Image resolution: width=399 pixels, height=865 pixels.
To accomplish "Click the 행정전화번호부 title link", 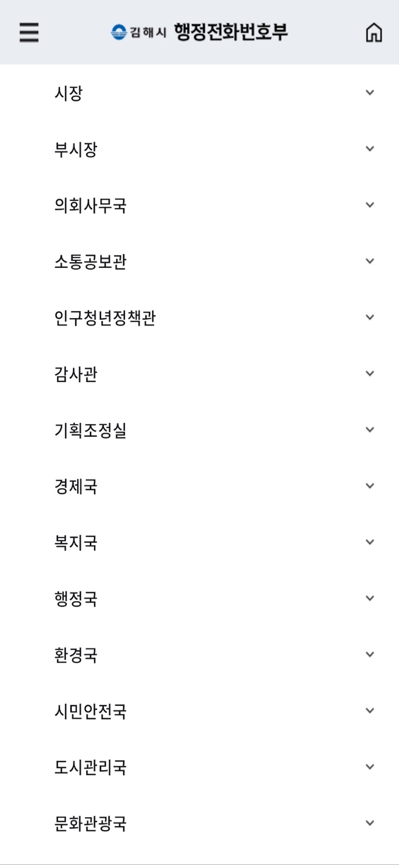I will [x=231, y=32].
